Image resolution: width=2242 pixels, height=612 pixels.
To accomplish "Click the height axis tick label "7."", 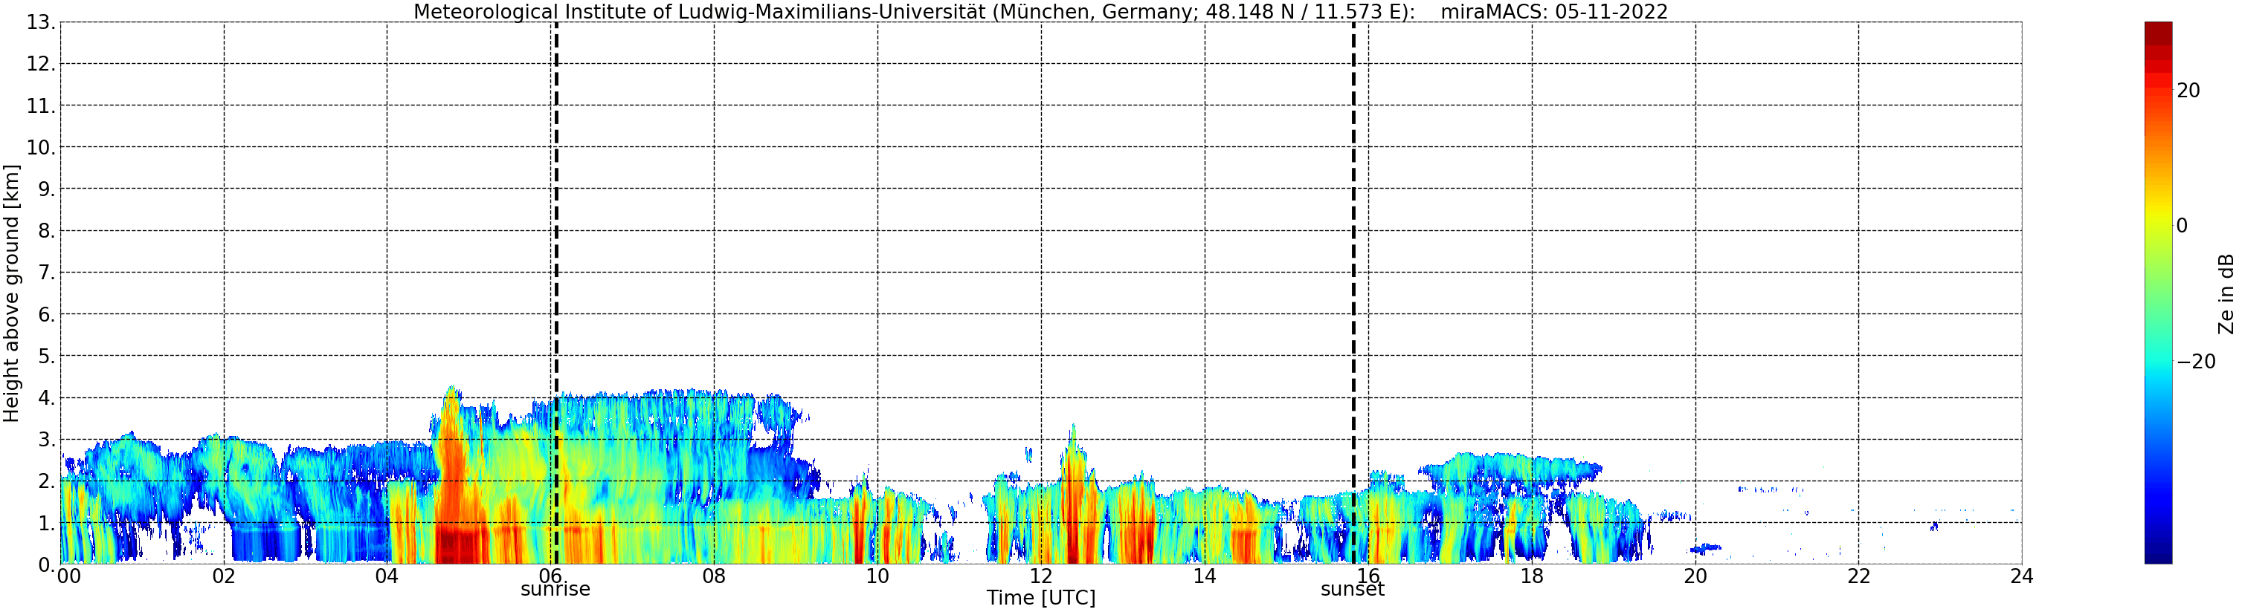I will pyautogui.click(x=46, y=273).
